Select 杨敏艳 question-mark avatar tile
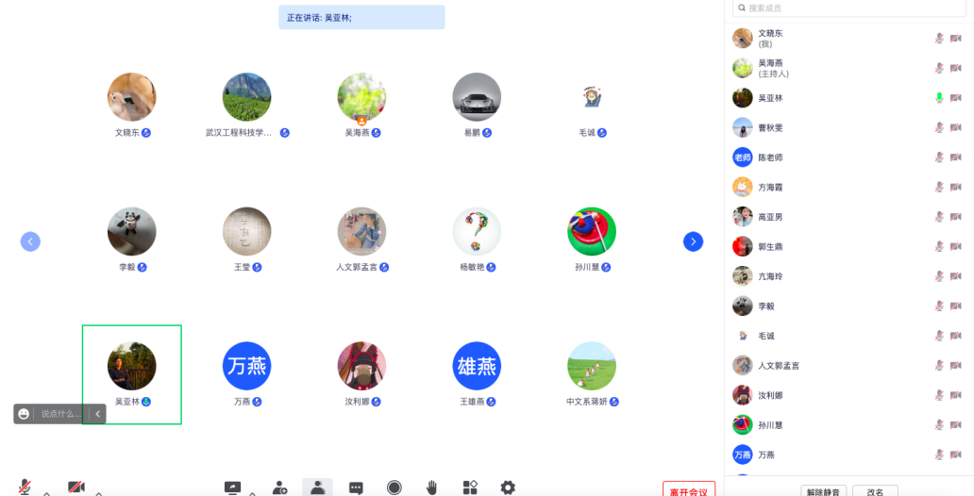Image resolution: width=974 pixels, height=496 pixels. click(x=477, y=232)
